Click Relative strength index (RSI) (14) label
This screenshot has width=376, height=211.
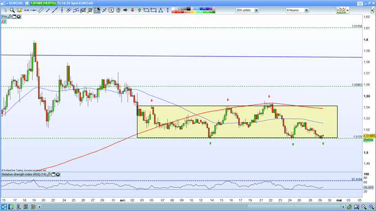pyautogui.click(x=24, y=175)
